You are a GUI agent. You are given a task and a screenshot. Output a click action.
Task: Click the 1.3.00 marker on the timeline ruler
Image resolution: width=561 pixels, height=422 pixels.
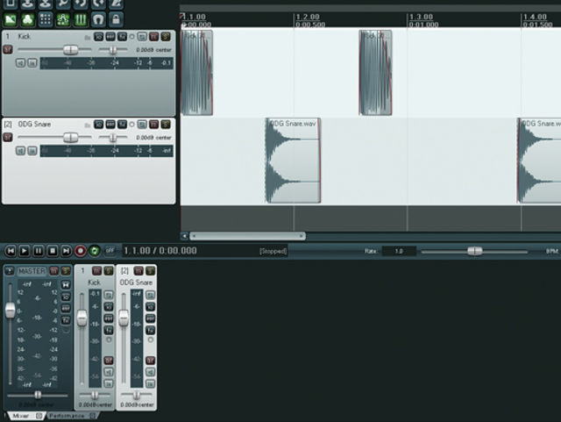point(421,17)
